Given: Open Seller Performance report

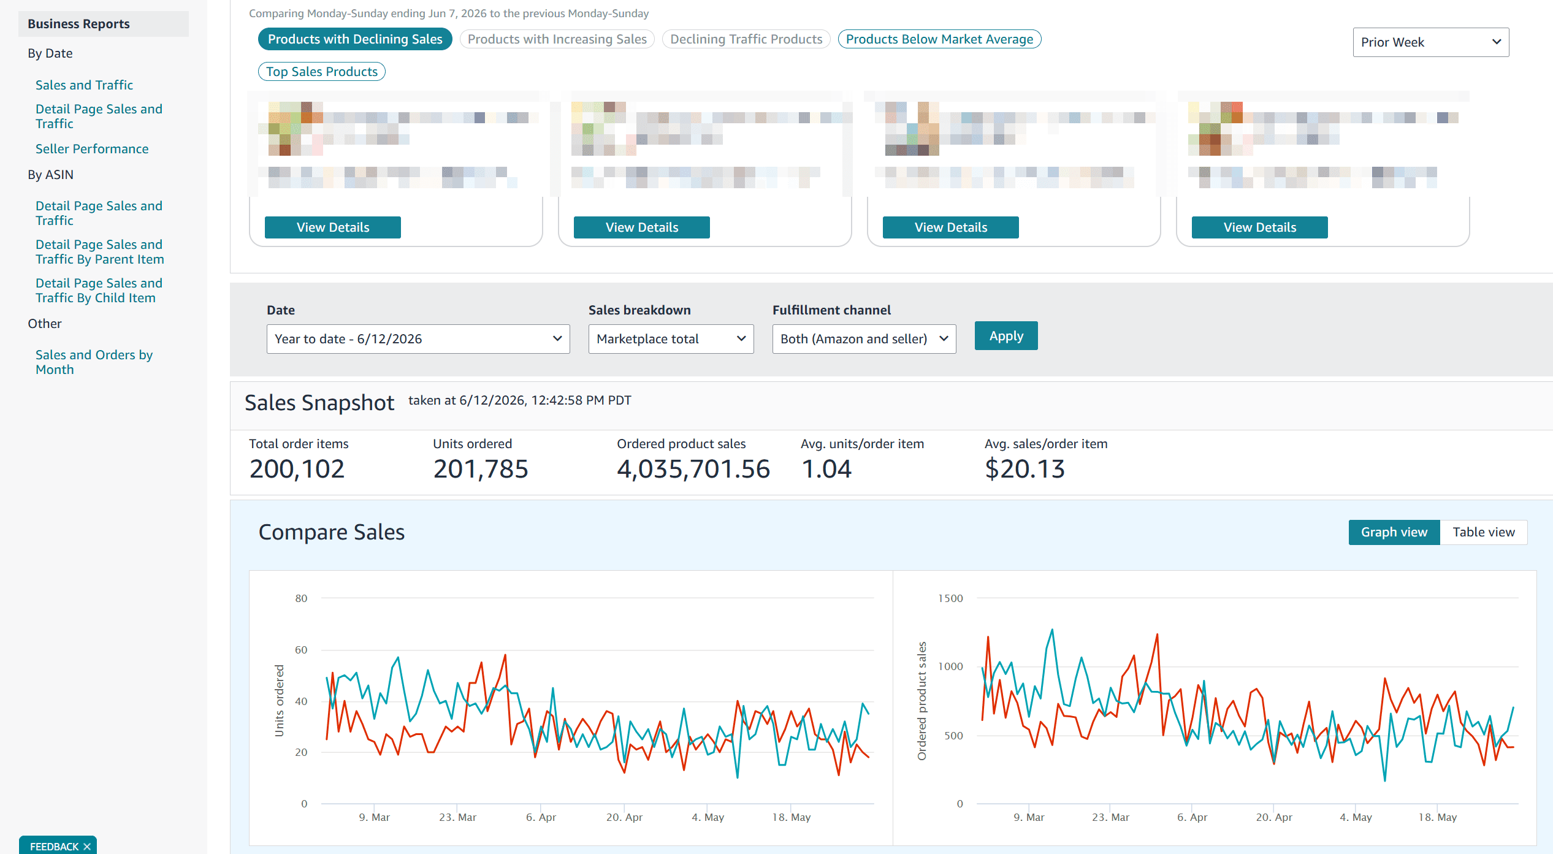Looking at the screenshot, I should [x=92, y=149].
